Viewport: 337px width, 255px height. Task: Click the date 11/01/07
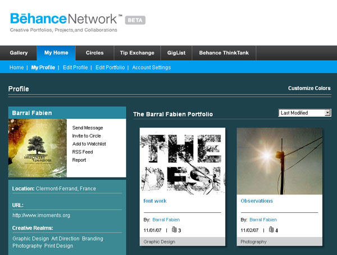[x=152, y=230]
